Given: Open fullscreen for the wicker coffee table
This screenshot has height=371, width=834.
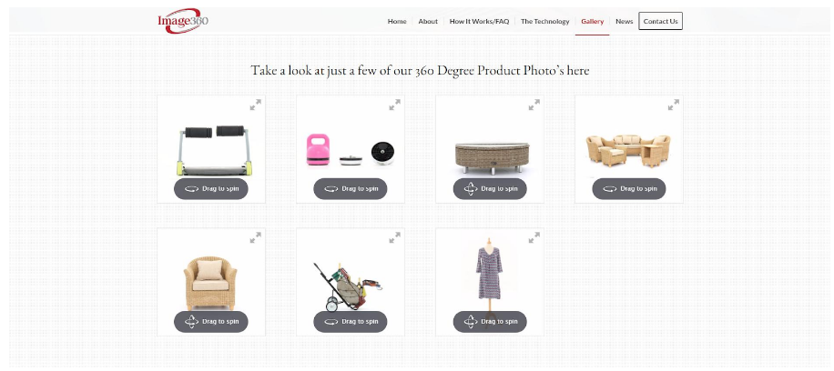Looking at the screenshot, I should 534,105.
